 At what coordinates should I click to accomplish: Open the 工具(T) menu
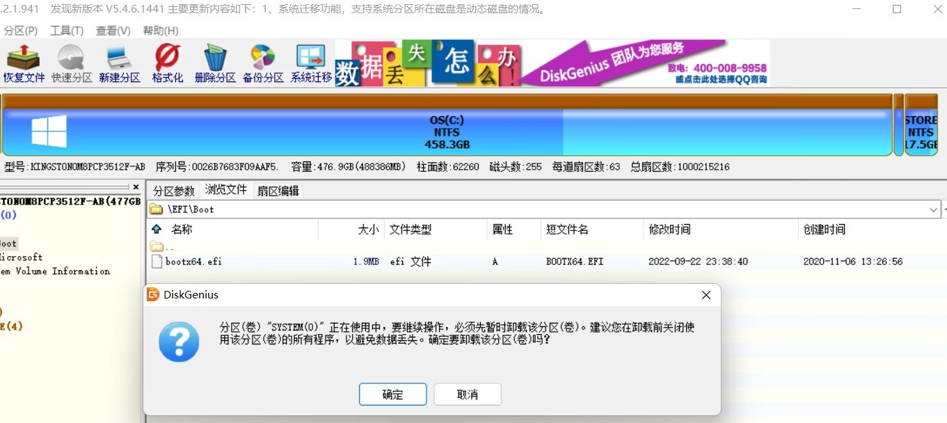(x=67, y=31)
